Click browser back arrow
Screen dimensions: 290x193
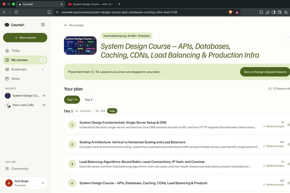[4, 12]
